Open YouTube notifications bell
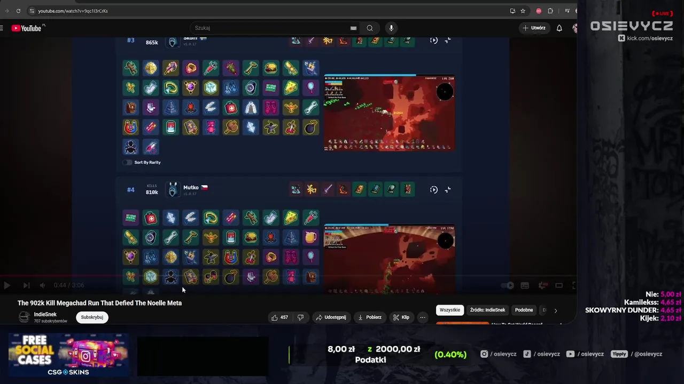The width and height of the screenshot is (684, 384). pos(559,28)
